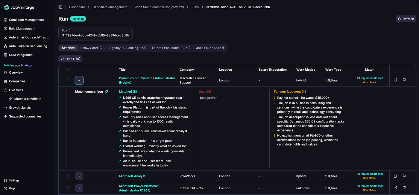This screenshot has width=419, height=195.
Task: Expand the Microsoft Analyst row
Action: [x=79, y=176]
